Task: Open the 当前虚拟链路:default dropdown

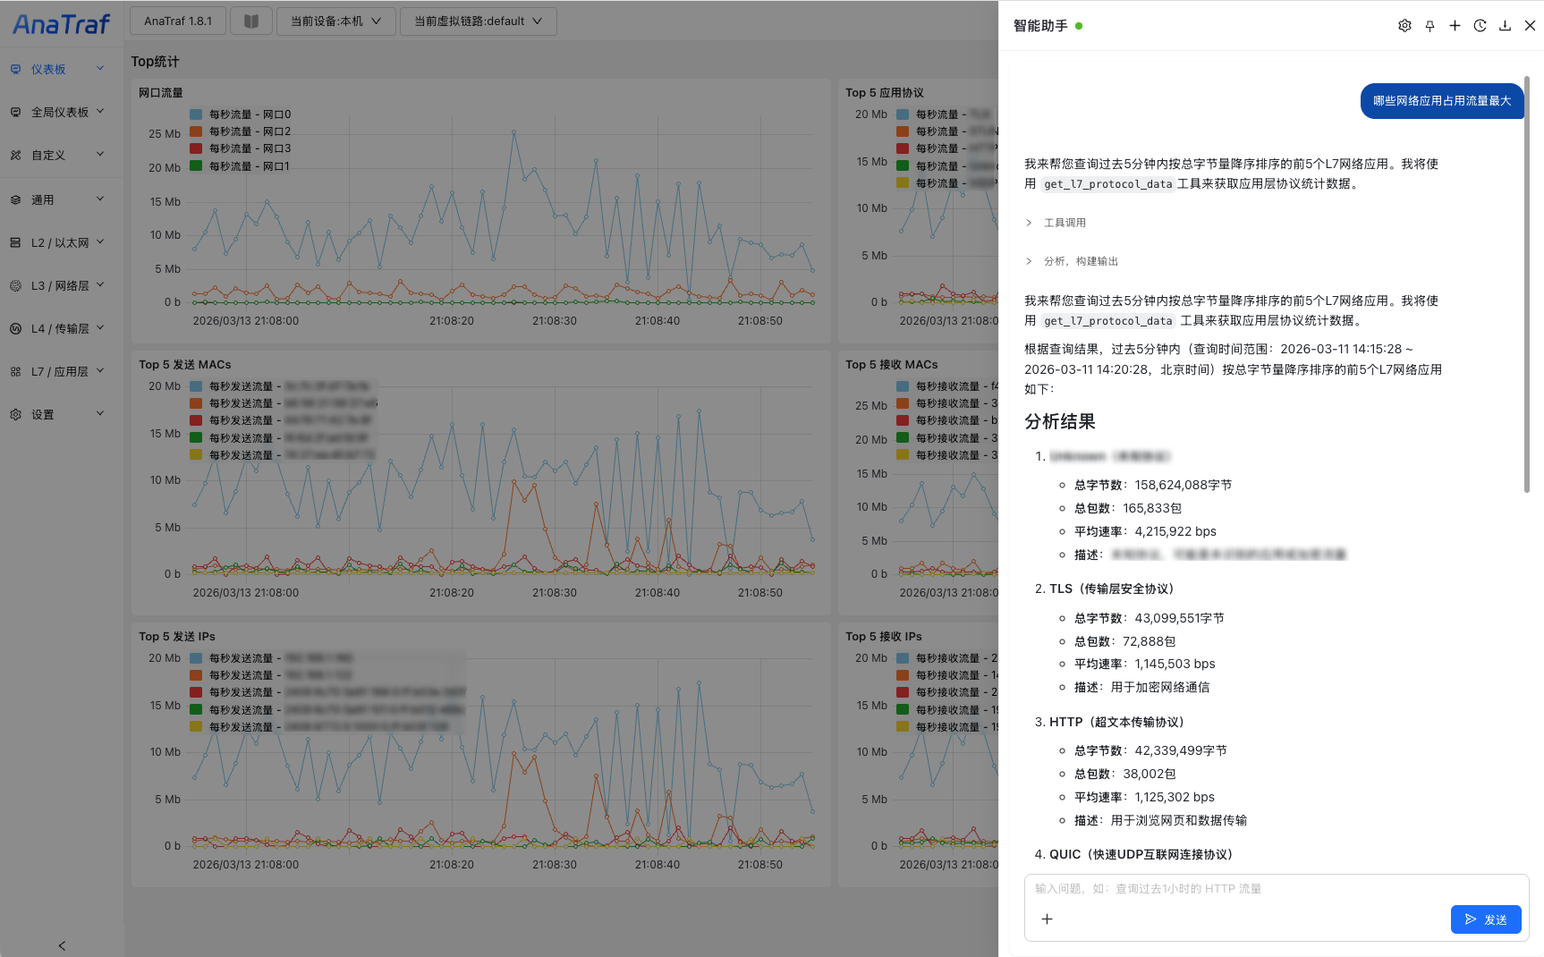Action: coord(478,21)
